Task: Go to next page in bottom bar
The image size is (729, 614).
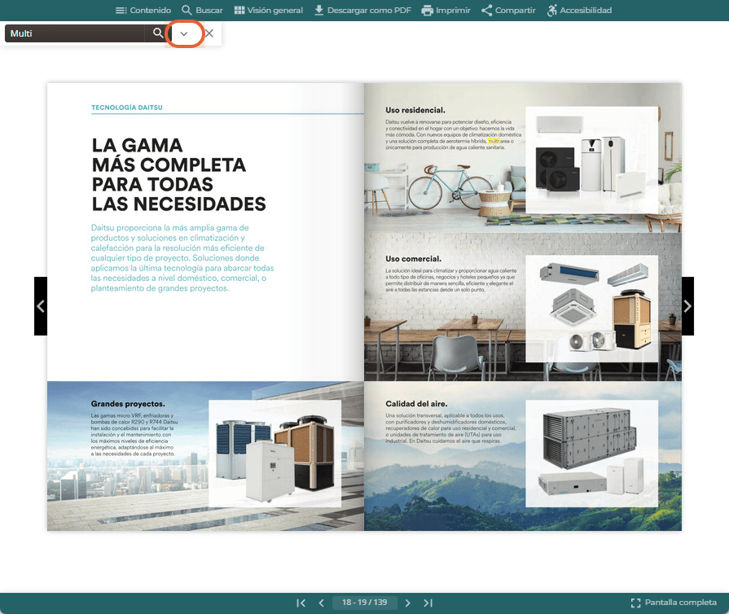Action: pos(408,603)
